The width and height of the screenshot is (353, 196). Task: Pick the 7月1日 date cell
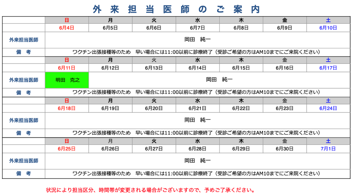328,149
